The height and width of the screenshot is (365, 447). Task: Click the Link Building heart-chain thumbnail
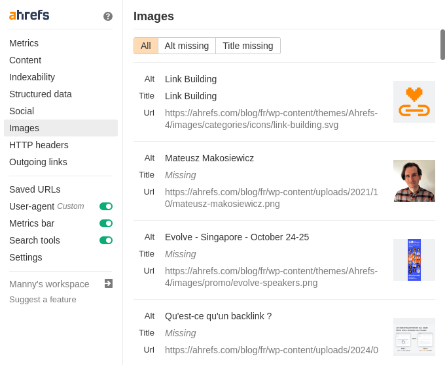point(414,102)
